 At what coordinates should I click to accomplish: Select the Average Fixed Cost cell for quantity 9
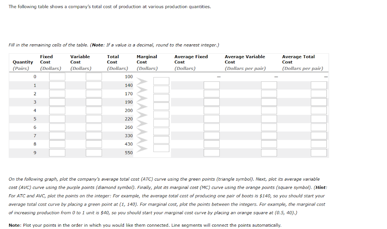(x=212, y=152)
